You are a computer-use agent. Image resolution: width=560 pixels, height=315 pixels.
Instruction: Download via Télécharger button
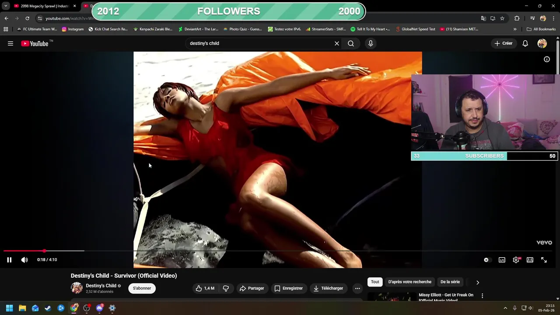coord(329,288)
